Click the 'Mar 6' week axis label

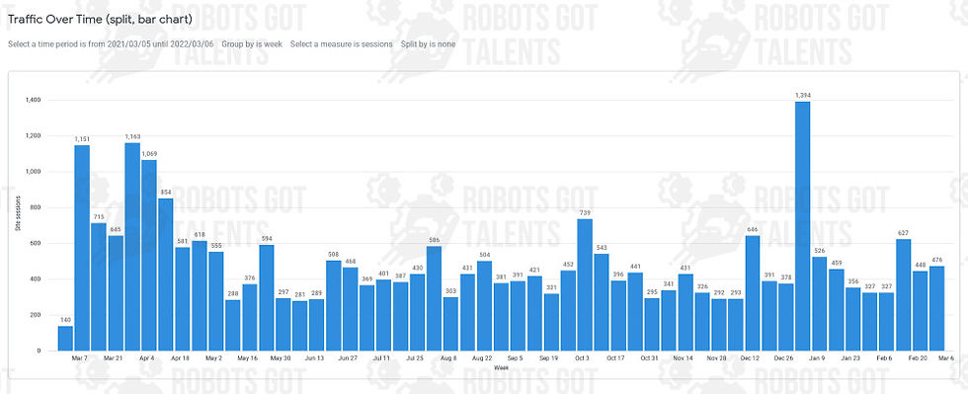(947, 358)
